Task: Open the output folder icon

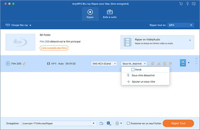Action: [102, 123]
